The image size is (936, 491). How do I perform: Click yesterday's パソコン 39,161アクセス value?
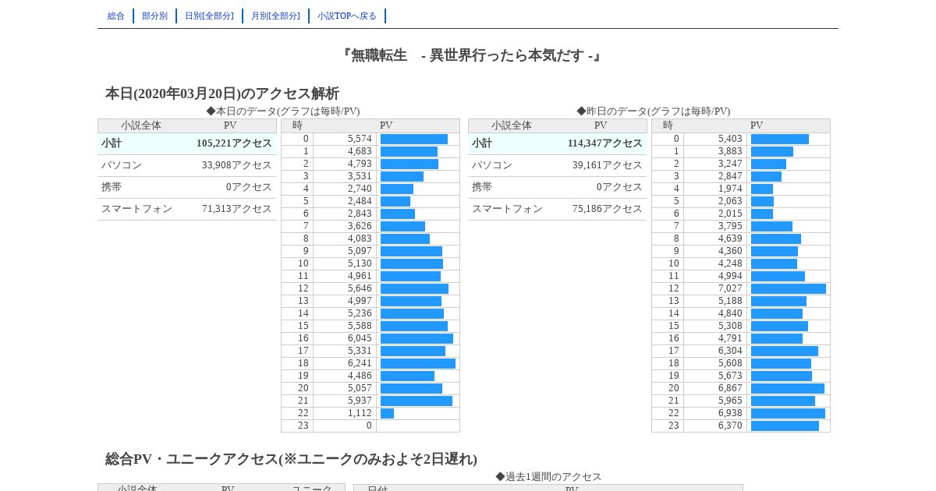point(608,165)
